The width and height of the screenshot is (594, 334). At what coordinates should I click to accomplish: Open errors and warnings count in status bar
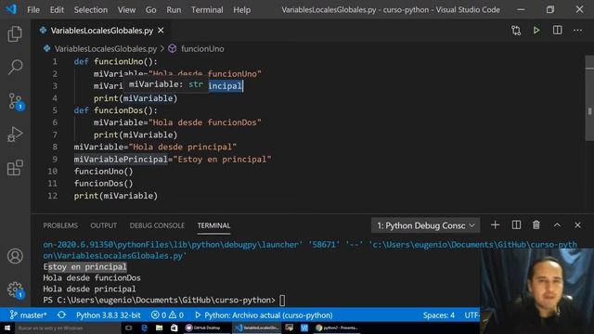coord(167,315)
